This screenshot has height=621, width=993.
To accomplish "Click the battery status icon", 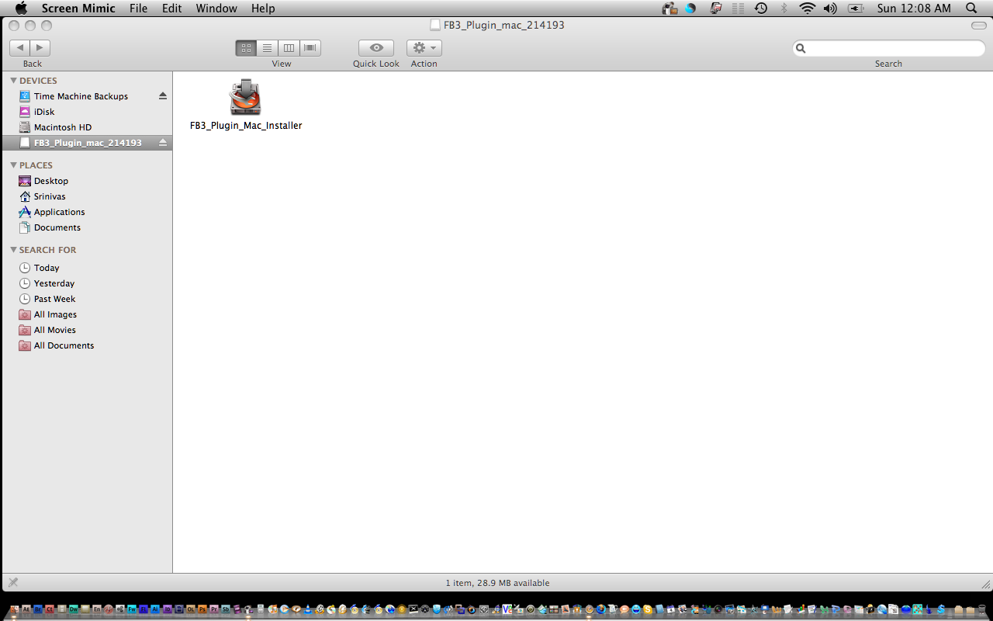I will coord(855,9).
